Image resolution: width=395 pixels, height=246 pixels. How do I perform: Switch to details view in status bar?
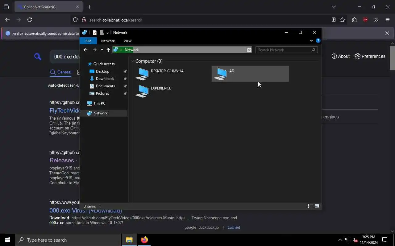[x=310, y=206]
